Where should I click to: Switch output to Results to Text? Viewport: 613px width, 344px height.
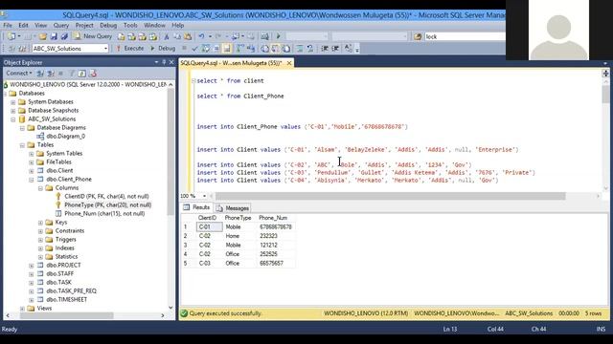[264, 49]
